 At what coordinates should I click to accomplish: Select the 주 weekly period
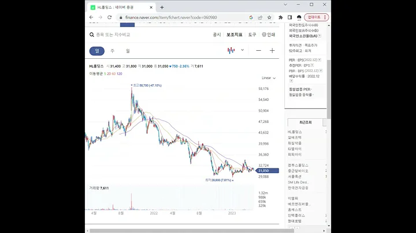(113, 51)
